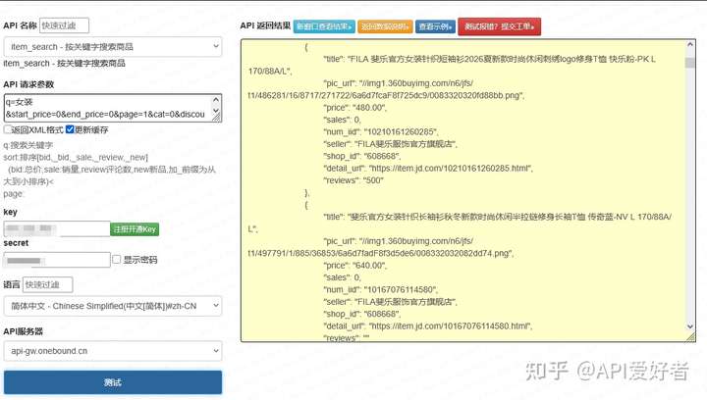Screen dimensions: 707x400
Task: Click the detail_url text ending 10210161260285.html
Action: click(x=428, y=169)
